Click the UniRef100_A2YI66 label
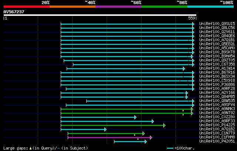Screen dimensions: 237x151 [217, 93]
